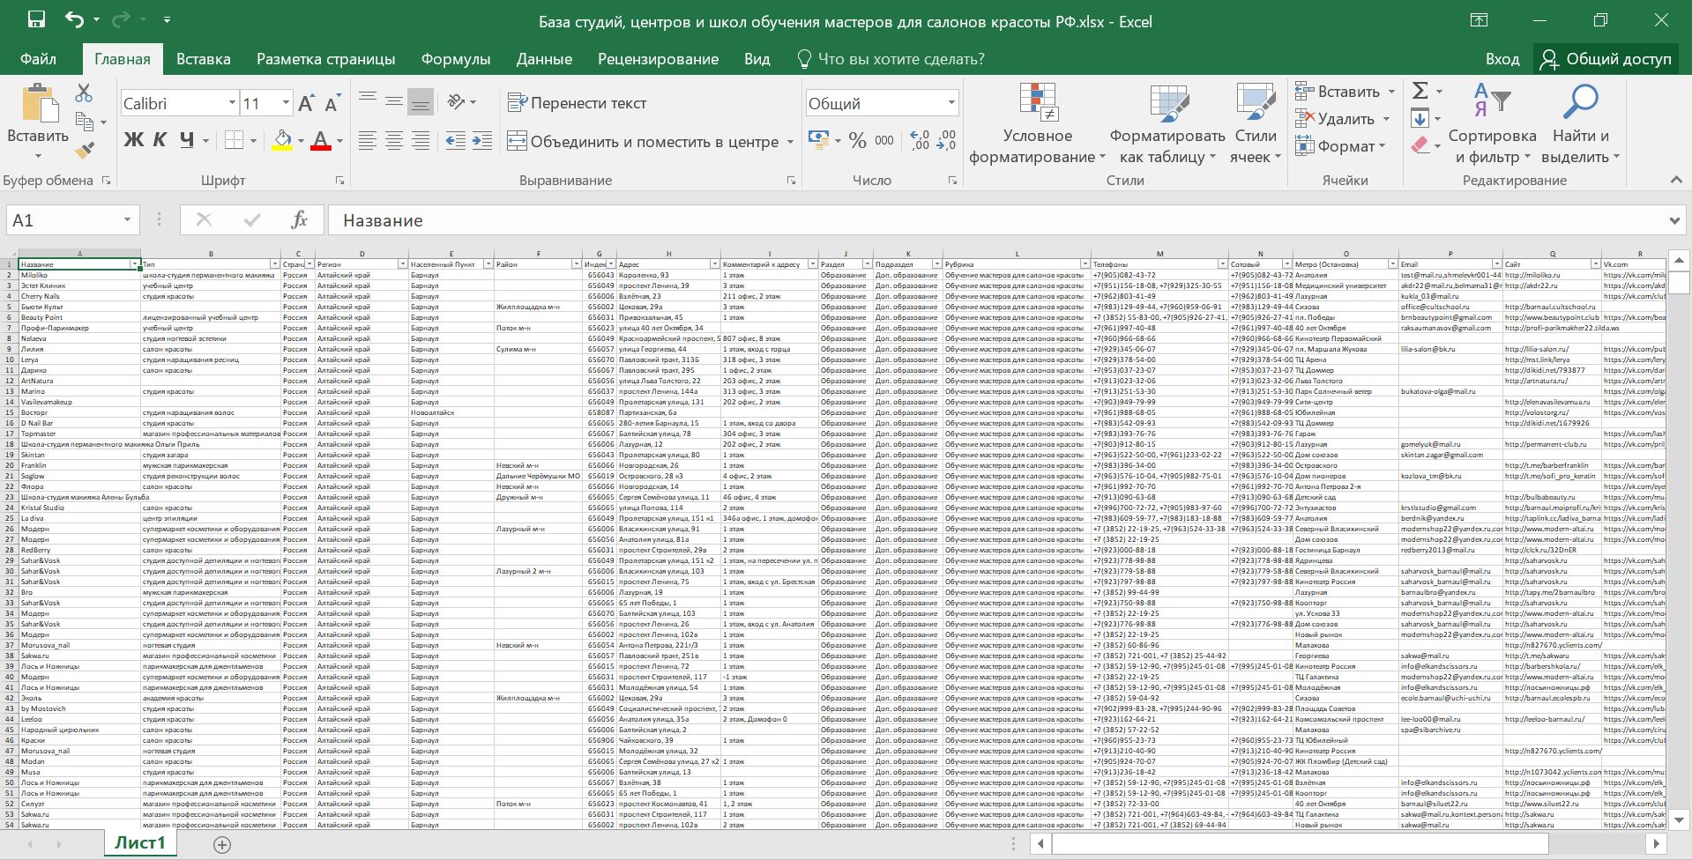The width and height of the screenshot is (1692, 860).
Task: Click the Save icon in title bar
Action: (x=36, y=20)
